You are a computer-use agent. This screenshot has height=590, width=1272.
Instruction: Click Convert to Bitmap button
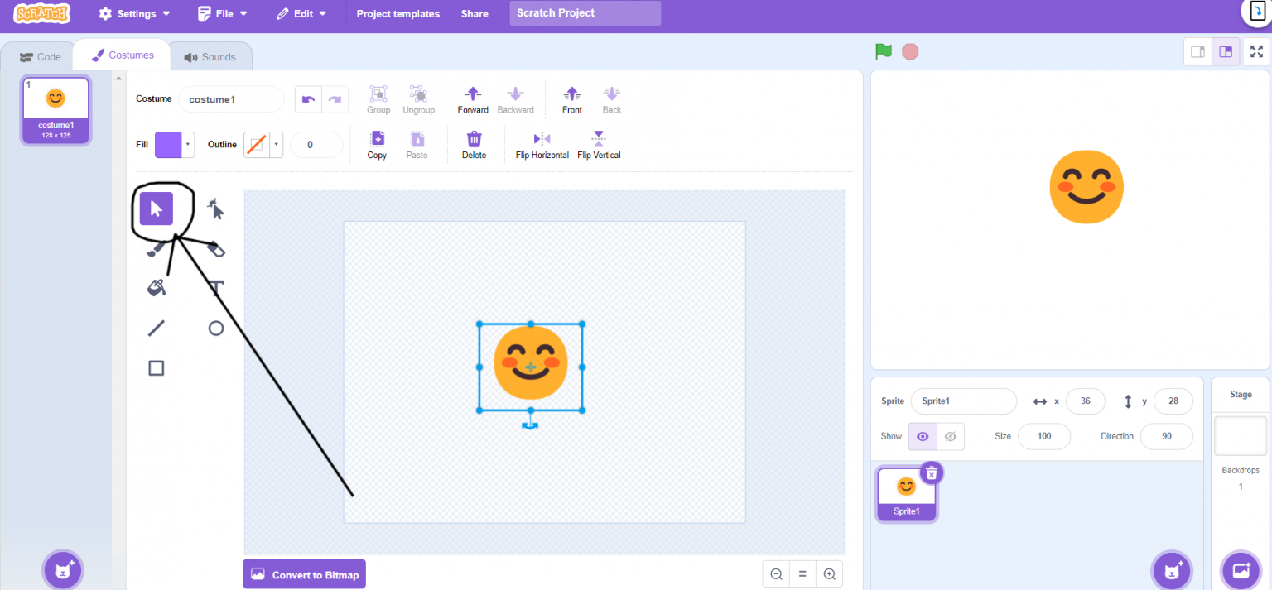pos(304,574)
